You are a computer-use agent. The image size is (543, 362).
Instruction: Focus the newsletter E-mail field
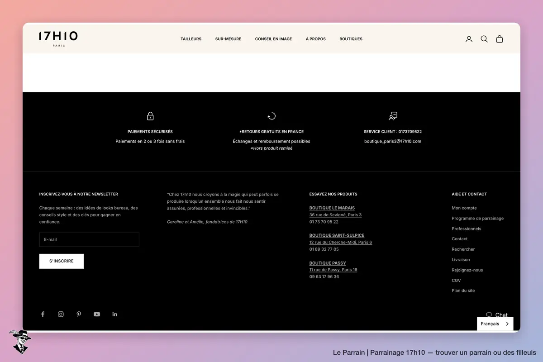[89, 239]
